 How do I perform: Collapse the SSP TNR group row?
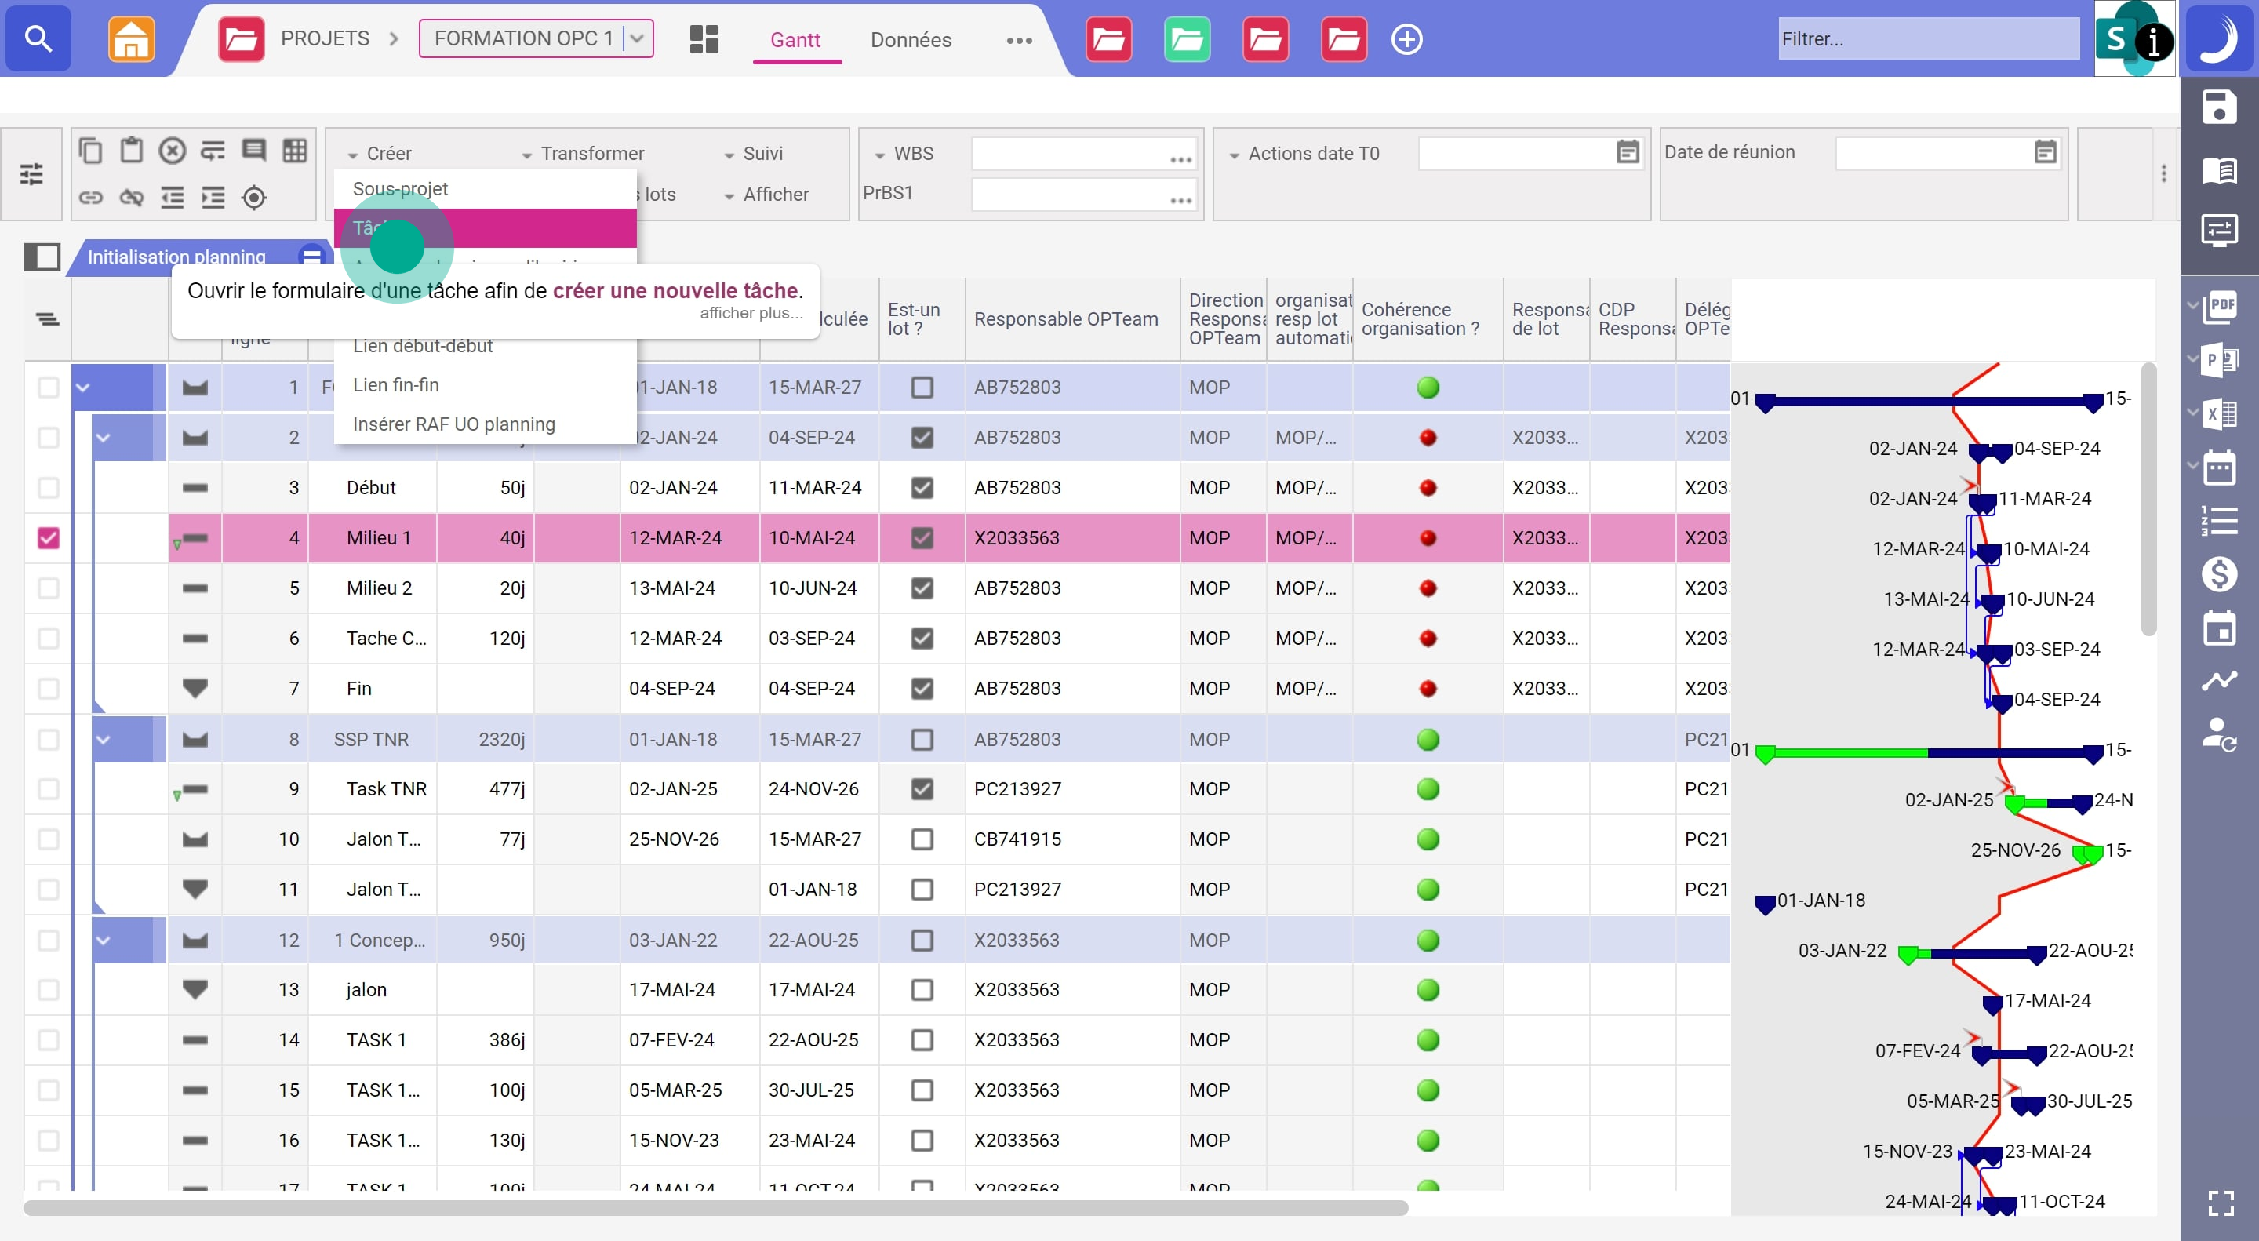coord(104,739)
